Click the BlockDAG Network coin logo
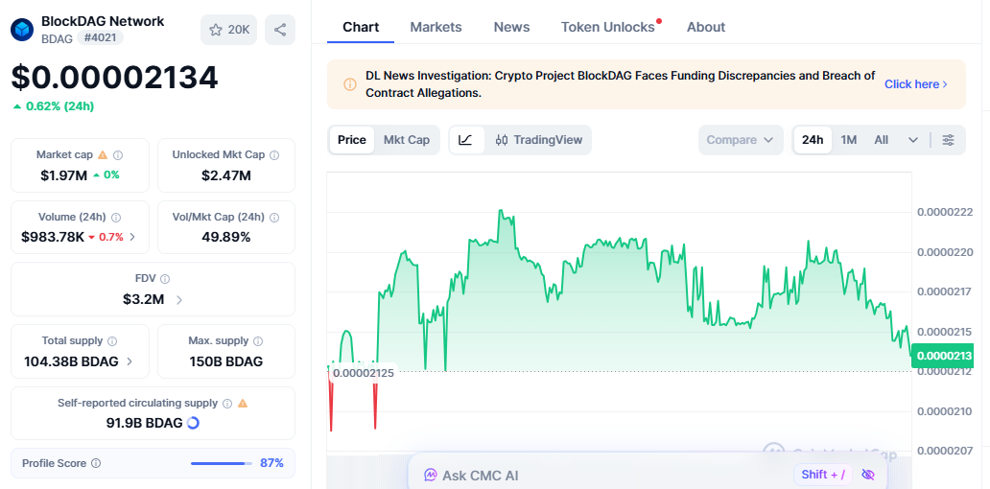Screen dimensions: 990x489 (22, 30)
